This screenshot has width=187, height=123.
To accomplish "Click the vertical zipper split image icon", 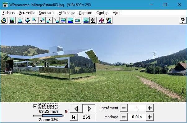I will (86, 20).
